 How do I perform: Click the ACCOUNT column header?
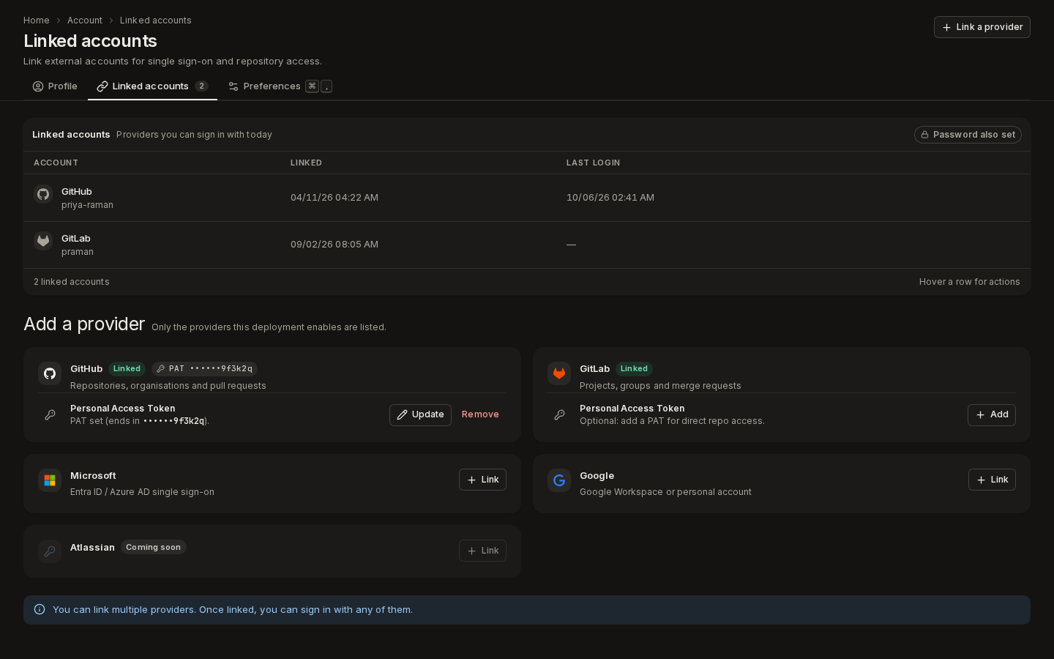(56, 163)
